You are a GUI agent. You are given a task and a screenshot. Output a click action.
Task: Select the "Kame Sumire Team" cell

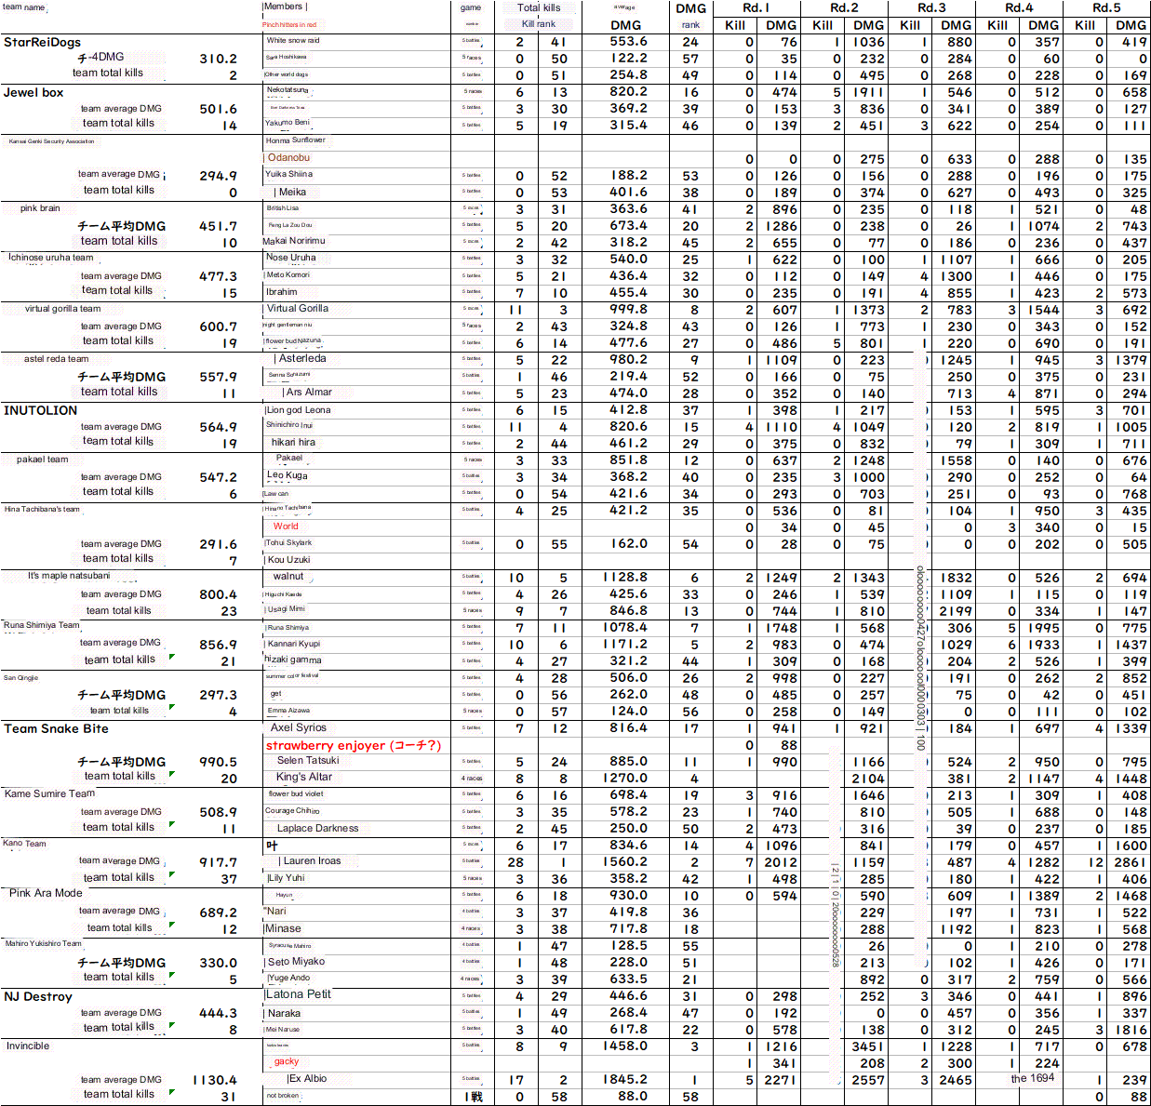(x=49, y=793)
